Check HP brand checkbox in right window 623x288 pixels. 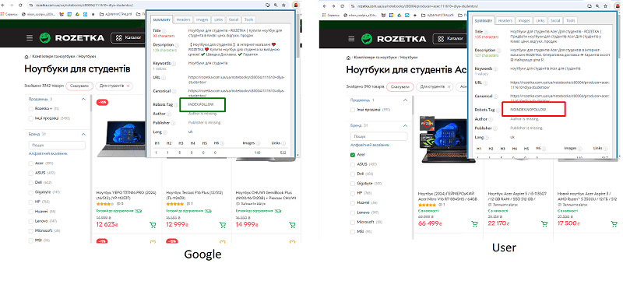(x=353, y=194)
